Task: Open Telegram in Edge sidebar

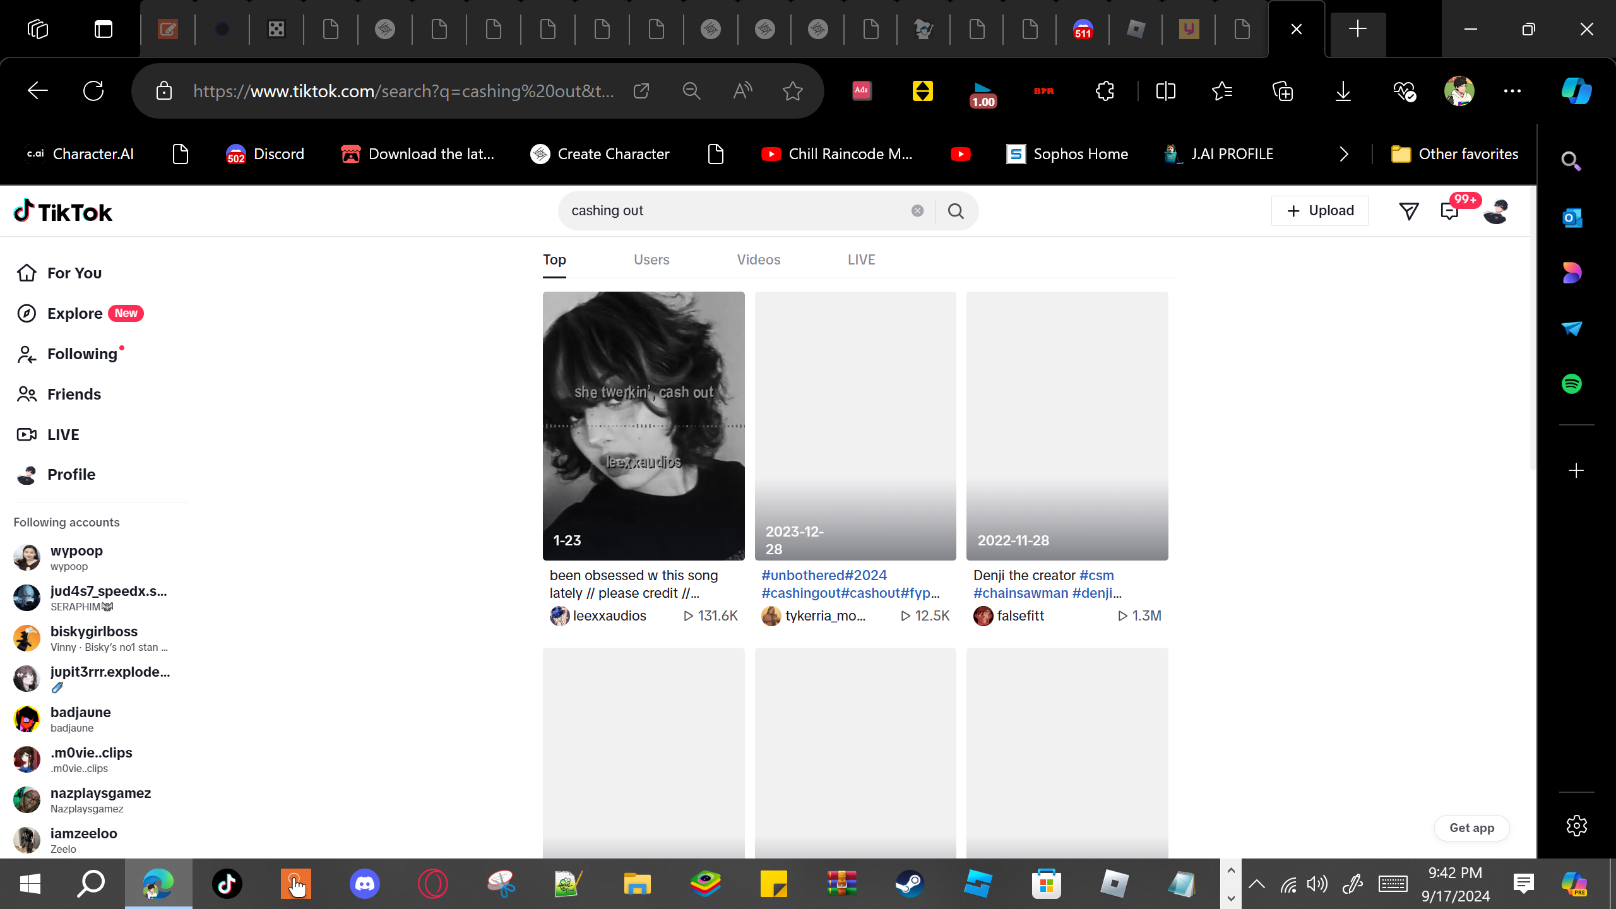Action: click(1571, 328)
